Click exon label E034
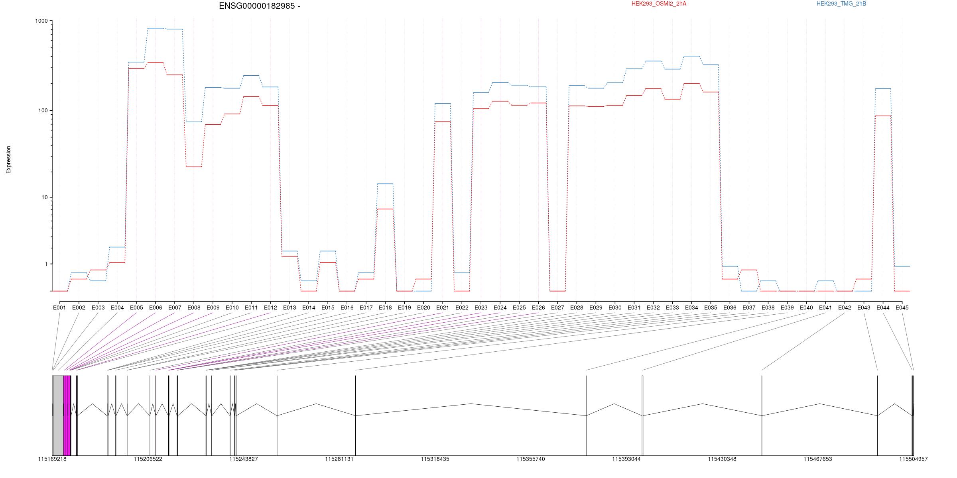This screenshot has width=957, height=478. pos(691,308)
